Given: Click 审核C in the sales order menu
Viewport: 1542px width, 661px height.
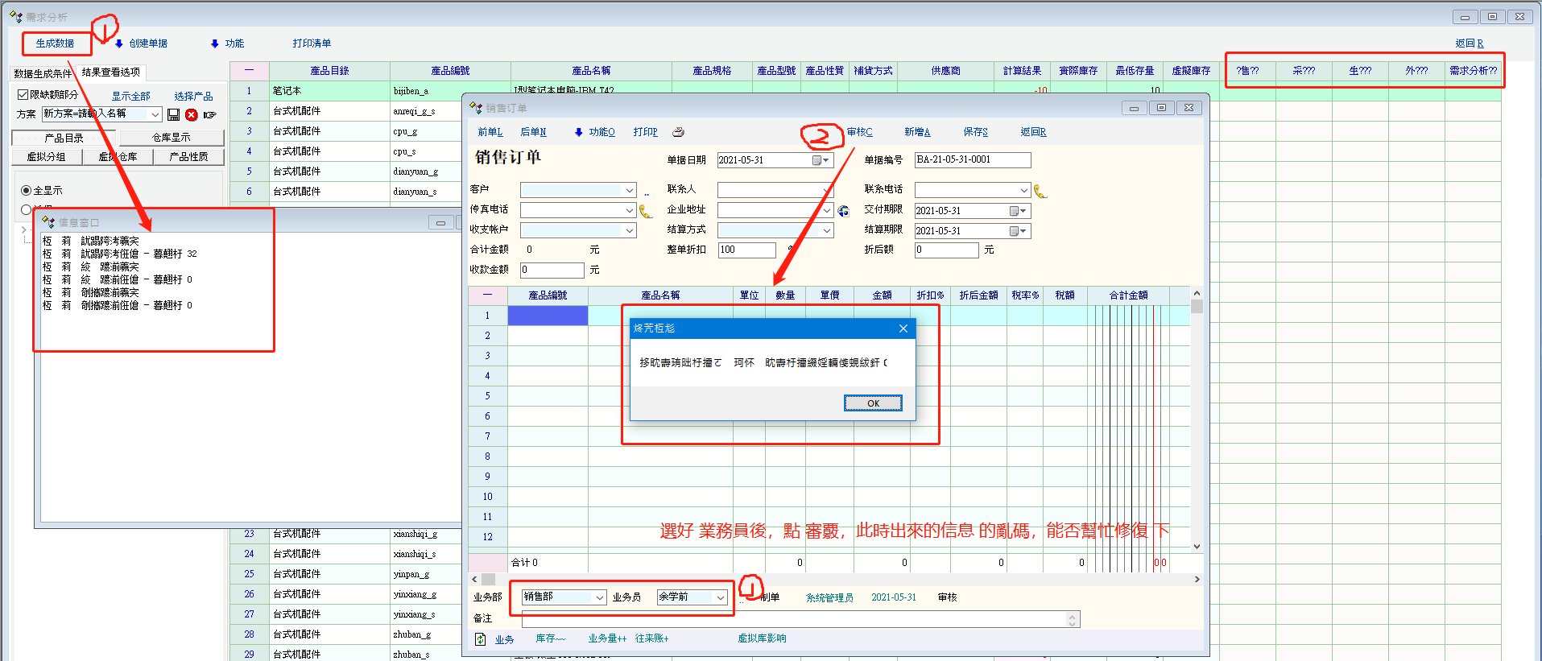Looking at the screenshot, I should [x=859, y=132].
